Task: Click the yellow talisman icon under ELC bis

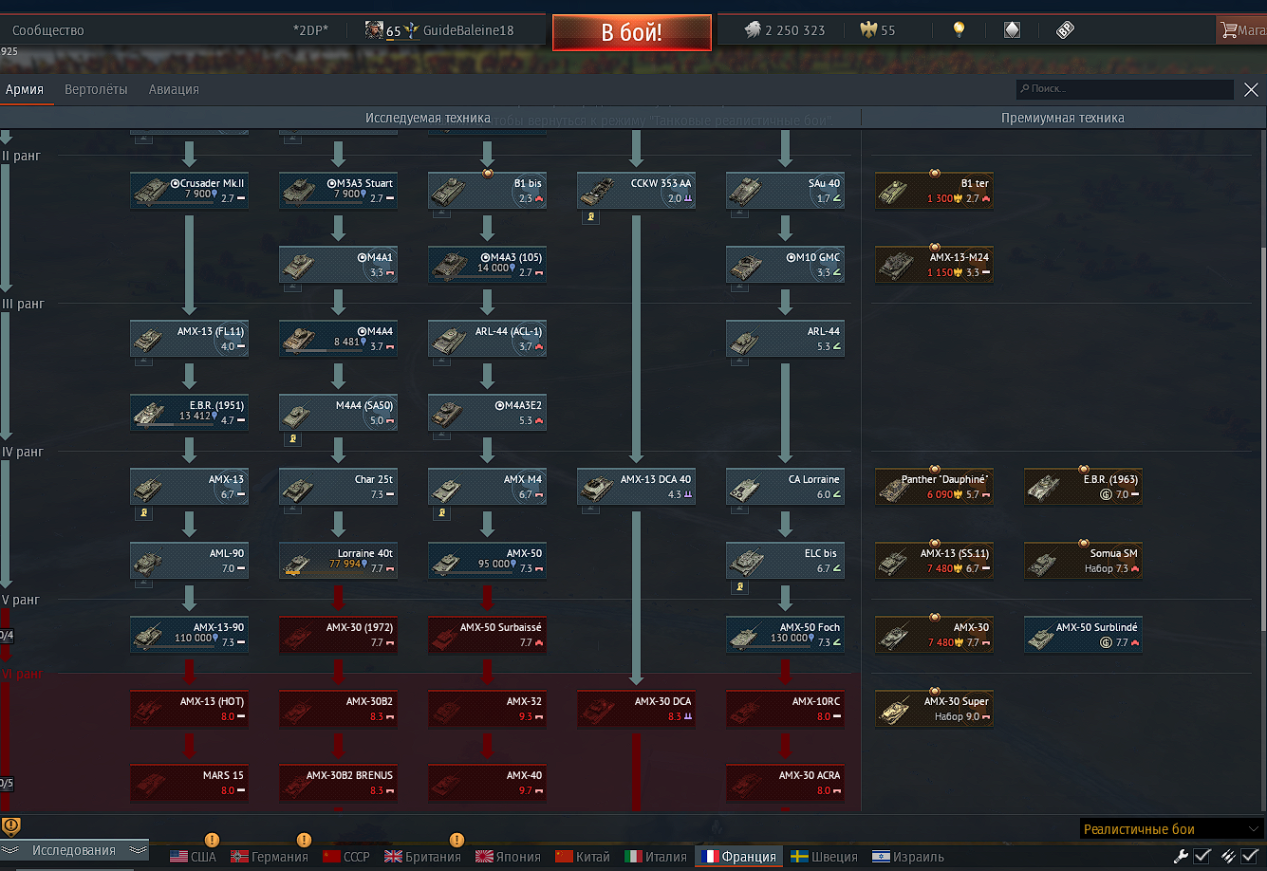Action: 740,587
